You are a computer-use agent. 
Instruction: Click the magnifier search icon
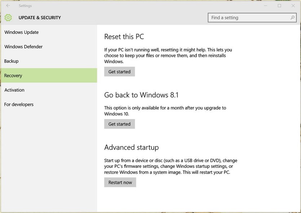pyautogui.click(x=292, y=18)
